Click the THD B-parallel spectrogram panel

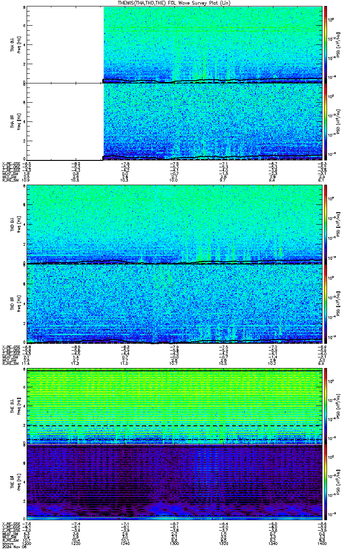click(175, 303)
